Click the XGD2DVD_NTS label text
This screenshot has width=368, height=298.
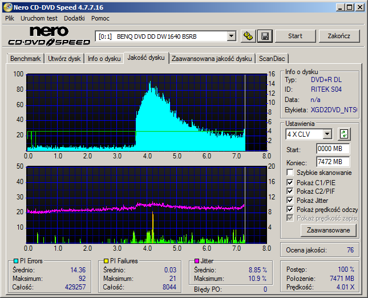[x=334, y=110]
